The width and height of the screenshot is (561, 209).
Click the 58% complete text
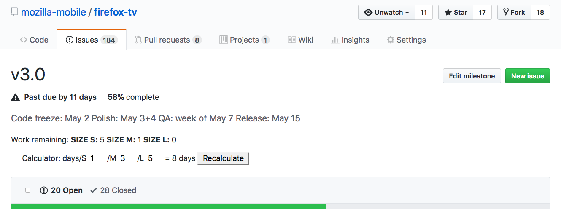coord(133,97)
